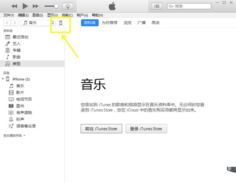
Task: Maximize the iTunes window
Action: [x=224, y=3]
